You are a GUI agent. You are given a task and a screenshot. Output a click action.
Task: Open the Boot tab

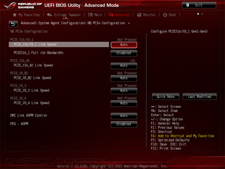coord(169,15)
